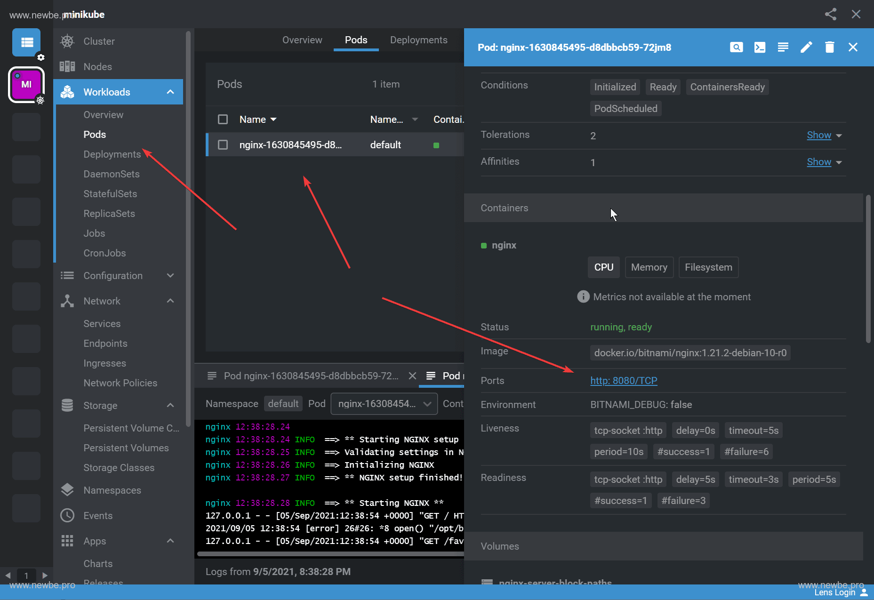The image size is (874, 600).
Task: Check the nginx-1630845495 pod row checkbox
Action: 223,144
